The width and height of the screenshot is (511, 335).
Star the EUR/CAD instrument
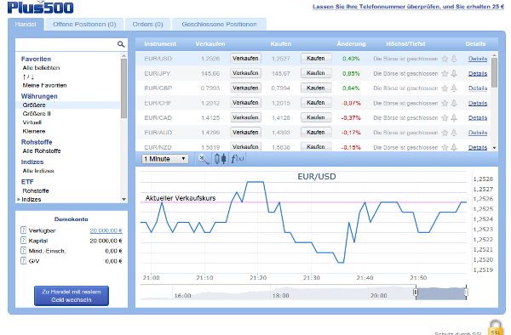(x=445, y=117)
